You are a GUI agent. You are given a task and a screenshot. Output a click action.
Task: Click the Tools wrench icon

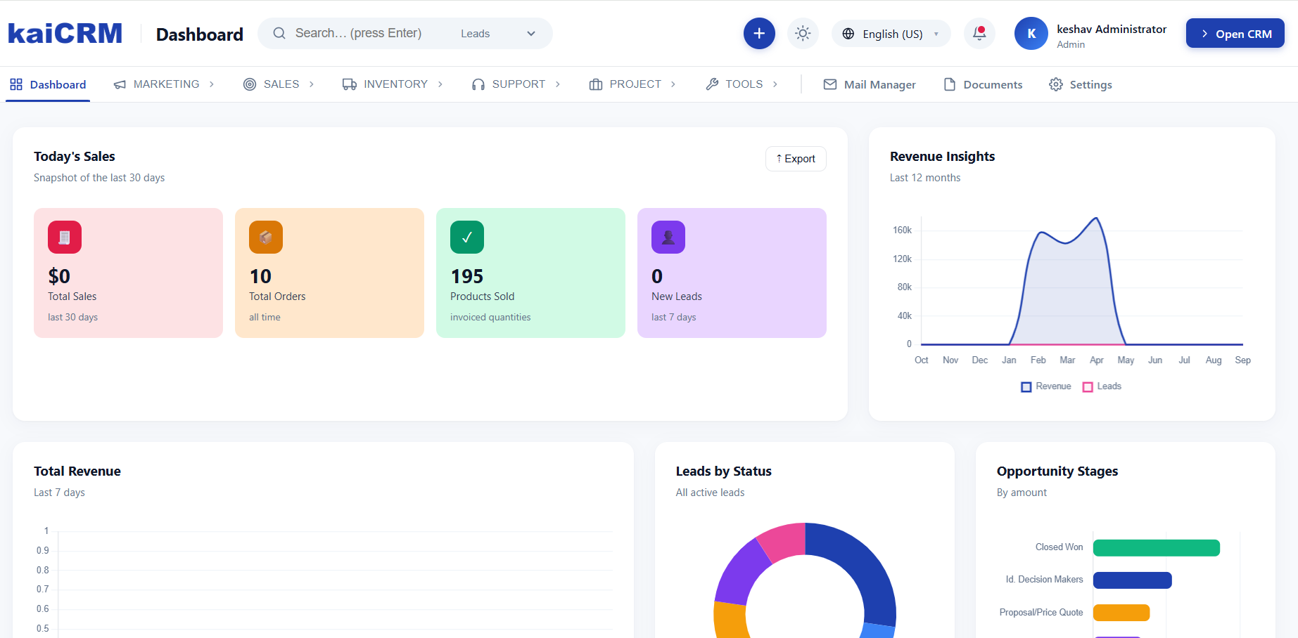coord(712,84)
